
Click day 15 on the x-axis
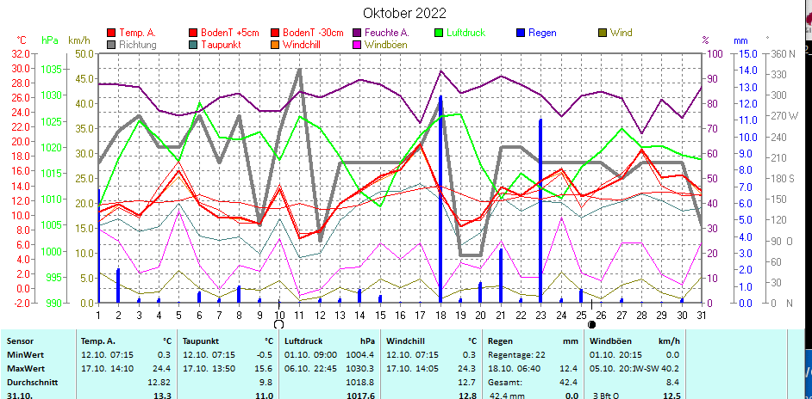[x=381, y=314]
